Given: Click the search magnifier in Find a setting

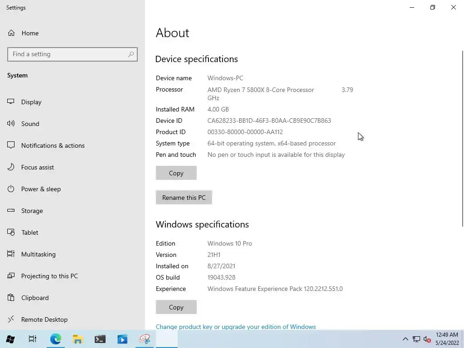Looking at the screenshot, I should tap(131, 54).
